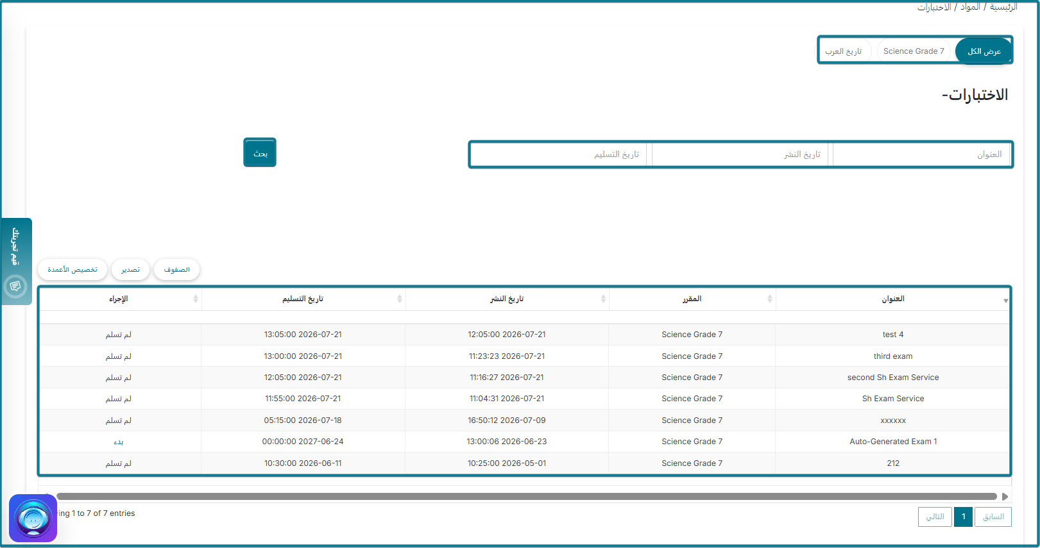Open الاختبارات breadcrumb link
Viewport: 1040px width, 548px height.
[x=934, y=7]
